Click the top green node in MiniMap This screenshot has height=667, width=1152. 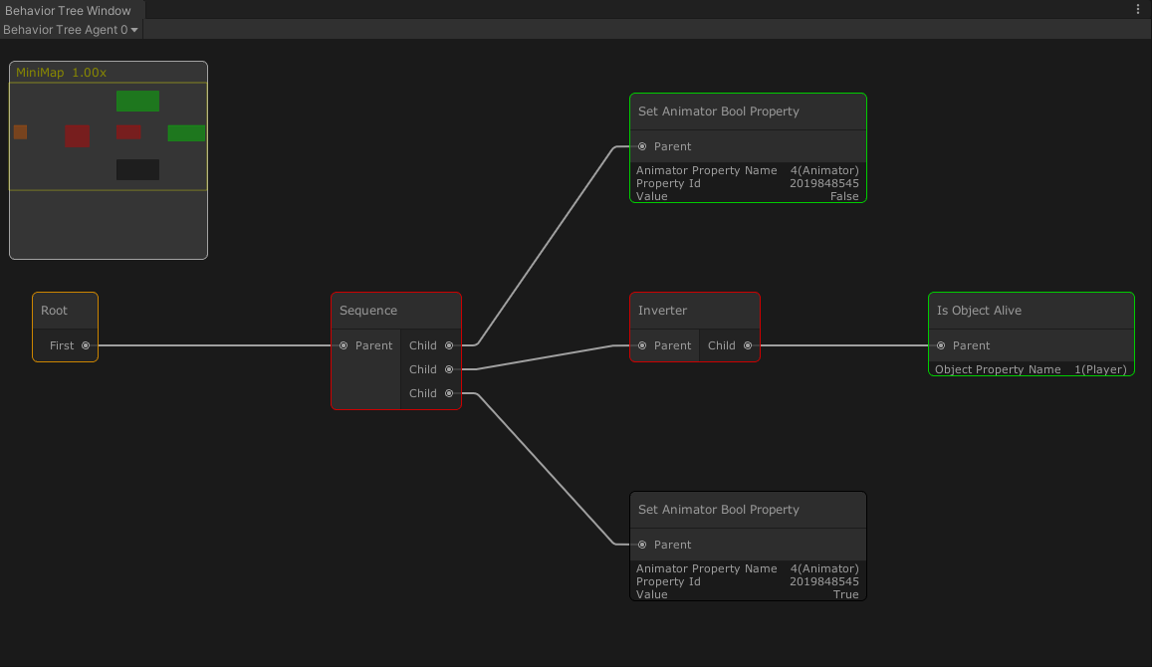pyautogui.click(x=137, y=102)
